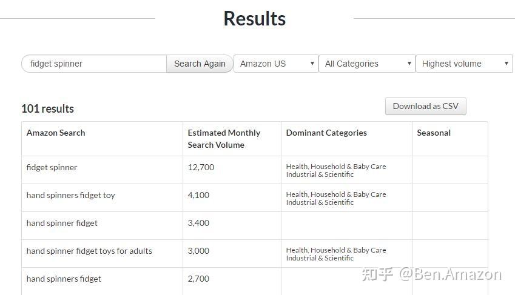The image size is (515, 295).
Task: Select 'hand spinner fidget toys for adults'
Action: pos(89,251)
